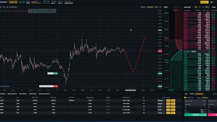Viewport: 217px width, 122px height.
Task: Click the last icon in drawing toolbar
Action: tap(54, 11)
